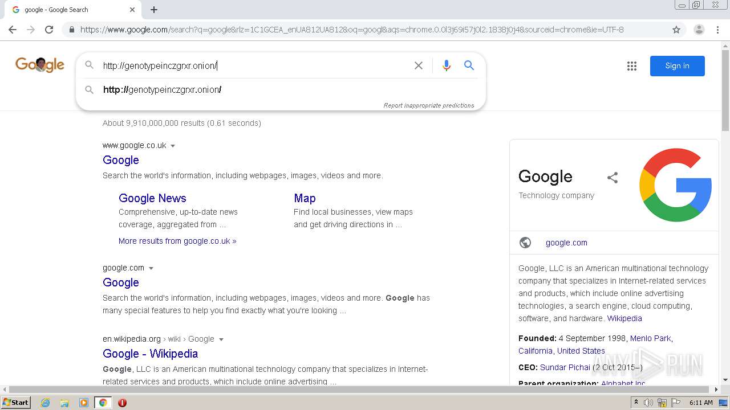This screenshot has height=410, width=730.
Task: Open the Menlo Park link
Action: (651, 338)
